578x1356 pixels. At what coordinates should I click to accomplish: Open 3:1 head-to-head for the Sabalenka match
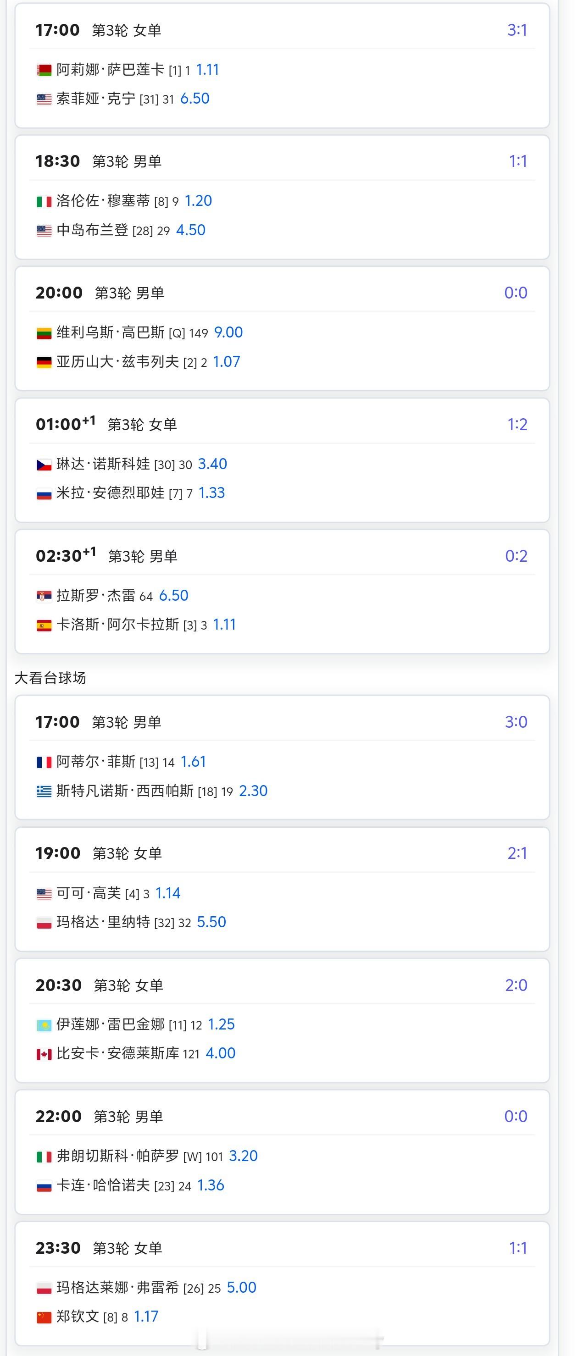pos(517,30)
